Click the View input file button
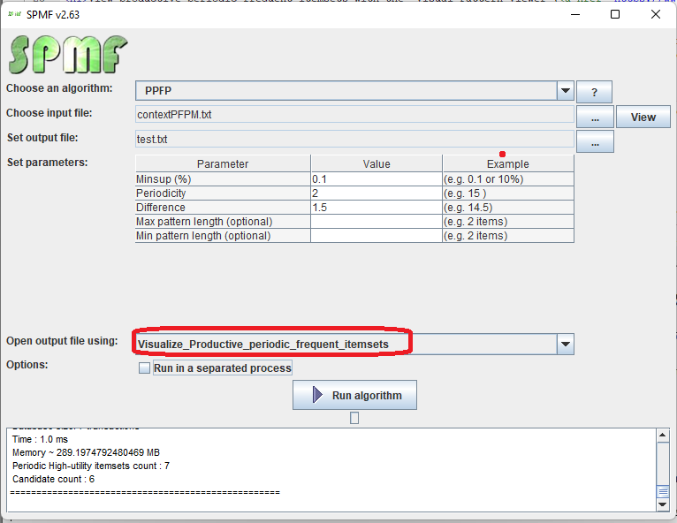677x523 pixels. [643, 117]
